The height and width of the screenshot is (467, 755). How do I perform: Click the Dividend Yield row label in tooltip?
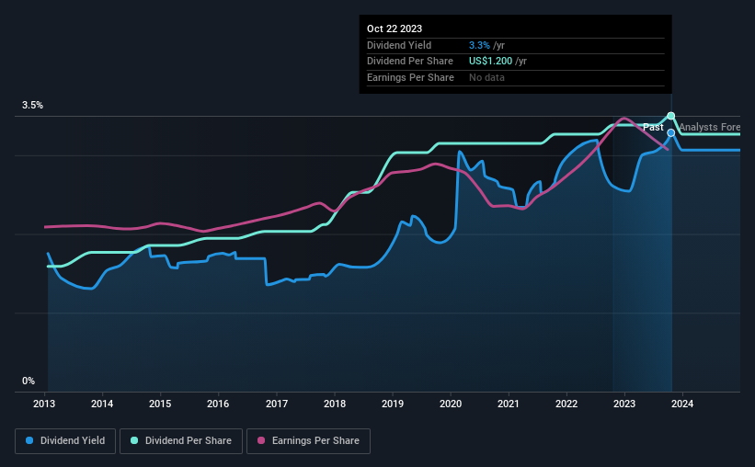click(x=399, y=45)
